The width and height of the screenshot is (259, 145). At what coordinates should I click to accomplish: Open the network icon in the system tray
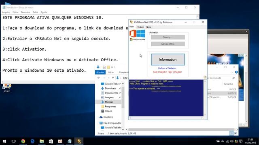[x=227, y=141]
